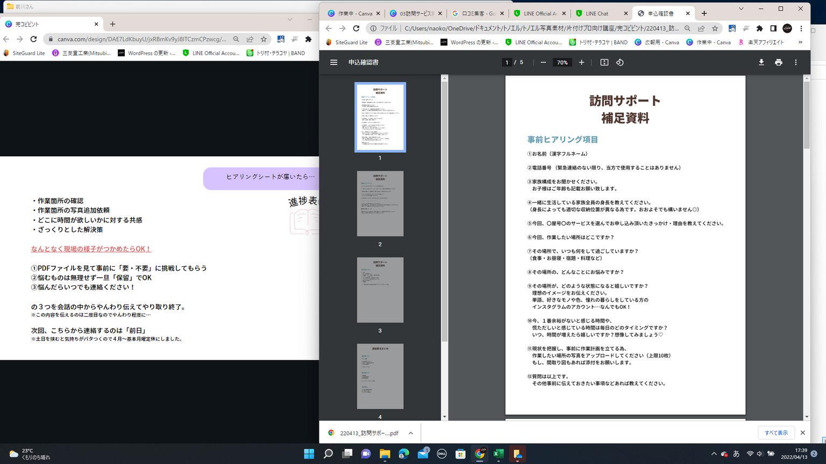
Task: Click the PDF zoom in plus button
Action: coord(581,62)
